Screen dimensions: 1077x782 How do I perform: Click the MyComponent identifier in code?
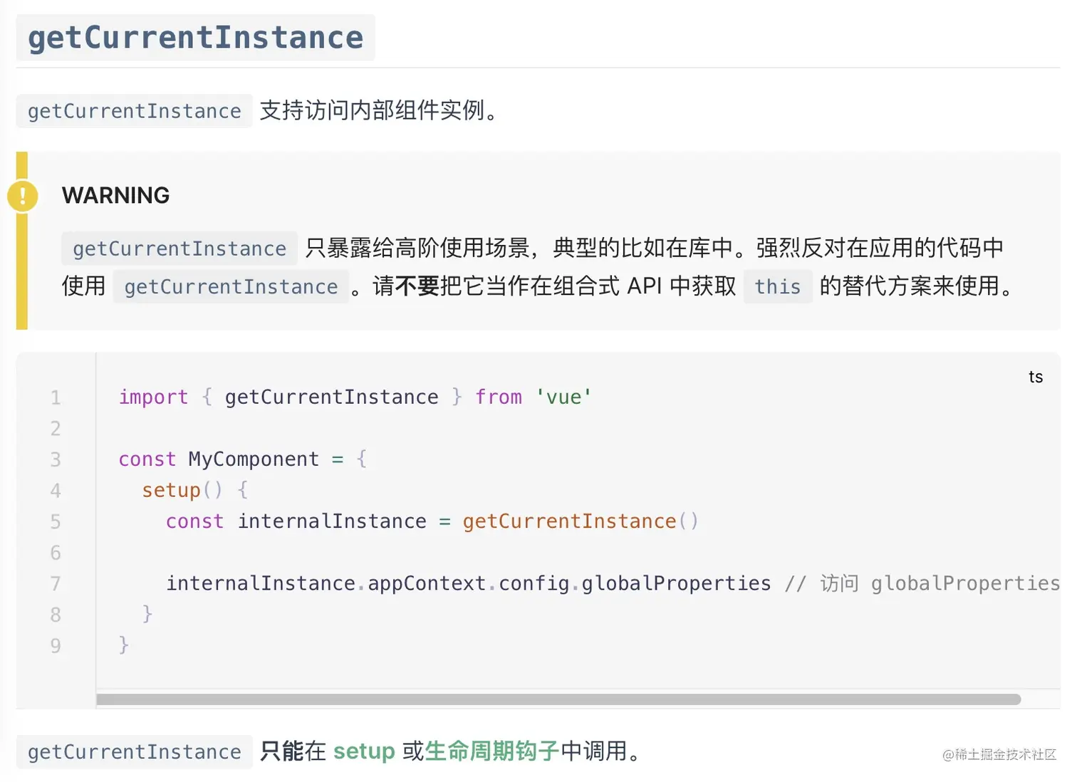click(254, 459)
